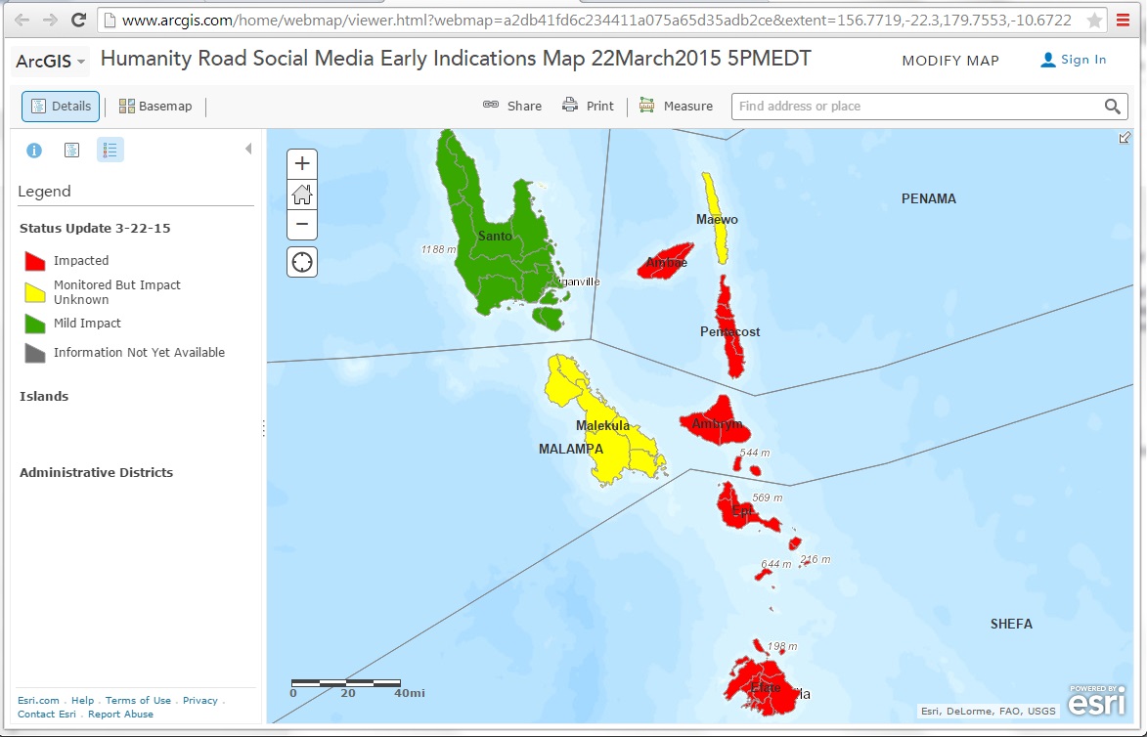Screen dimensions: 1147x737
Task: Zoom in on the map
Action: pos(302,163)
